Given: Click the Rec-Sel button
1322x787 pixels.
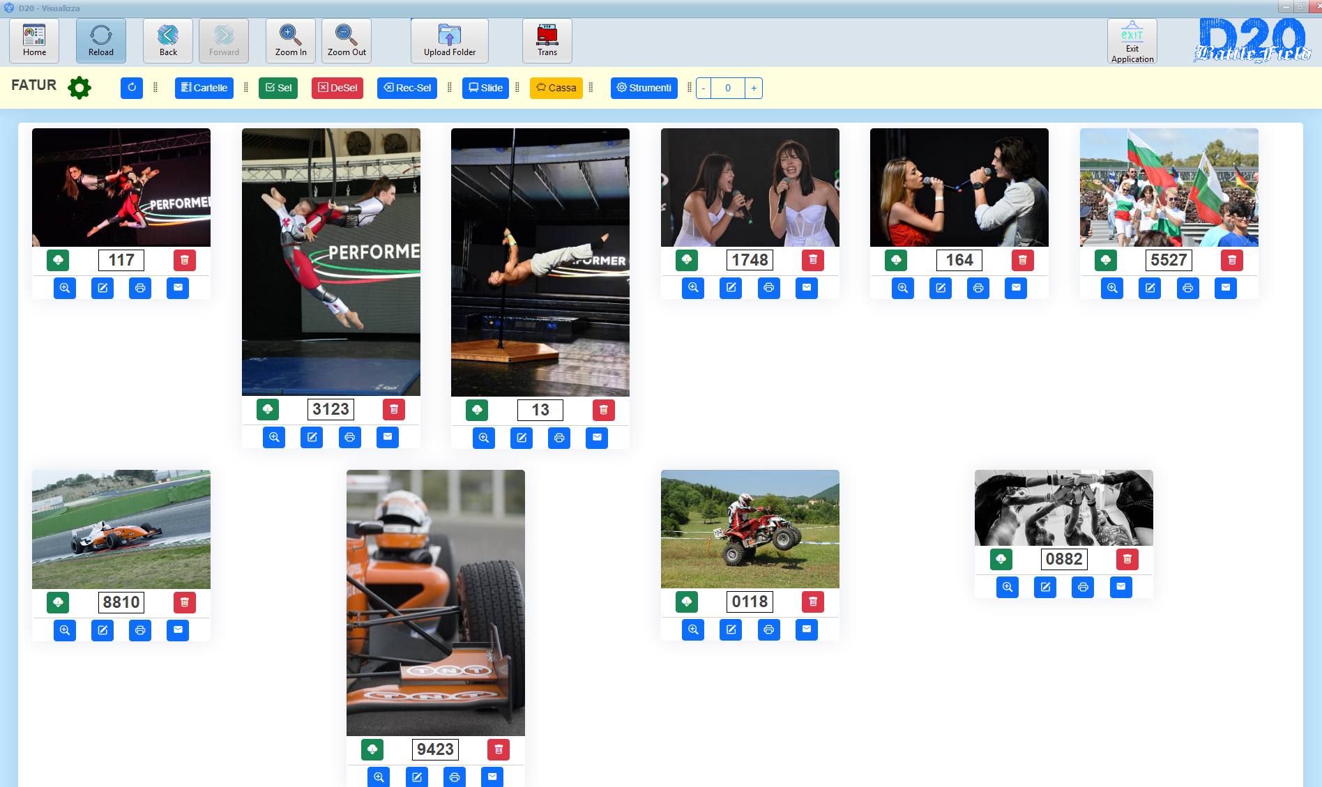Looking at the screenshot, I should [x=407, y=88].
